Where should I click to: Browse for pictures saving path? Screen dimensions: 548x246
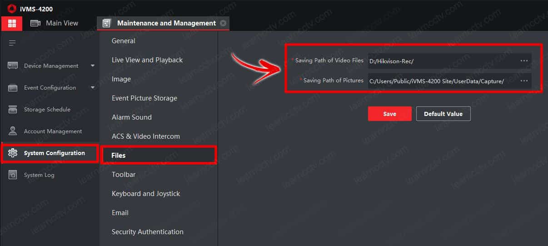[524, 81]
